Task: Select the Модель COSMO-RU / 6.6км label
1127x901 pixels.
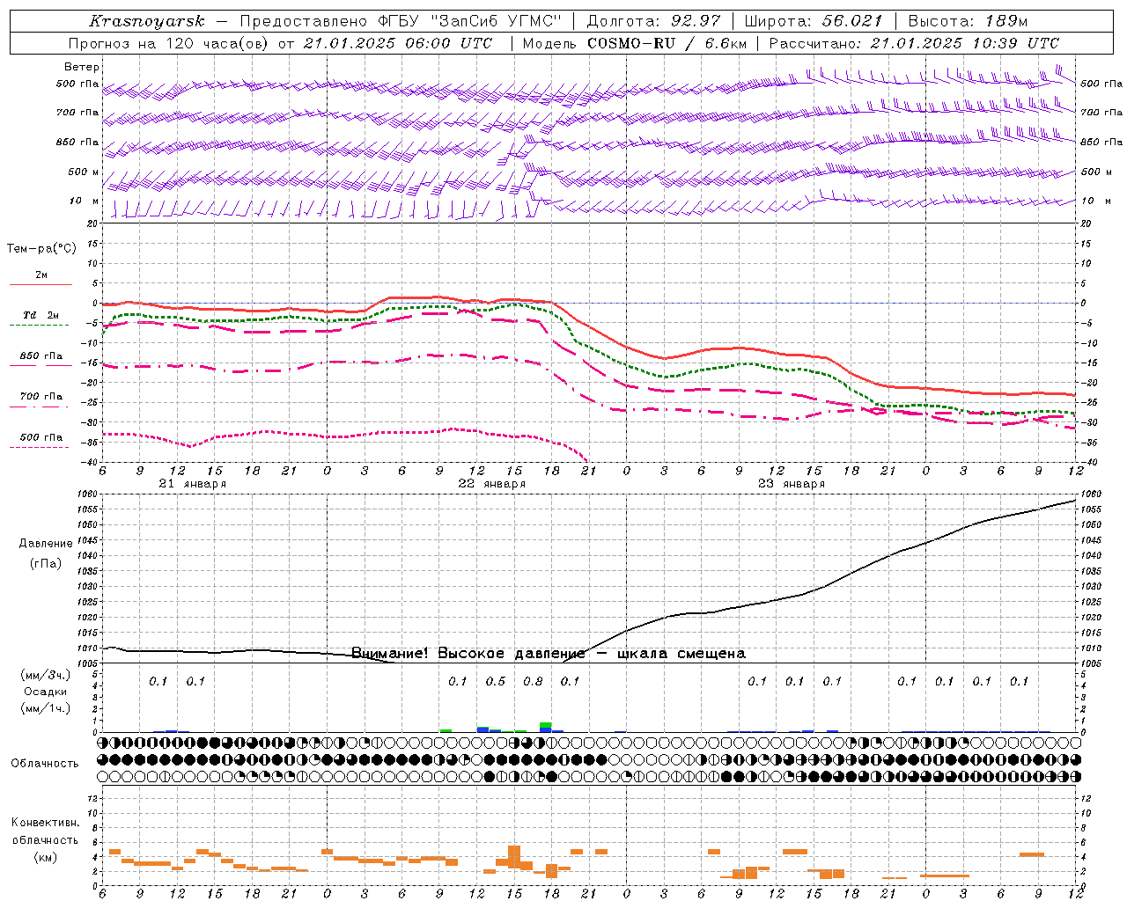Action: pyautogui.click(x=634, y=43)
